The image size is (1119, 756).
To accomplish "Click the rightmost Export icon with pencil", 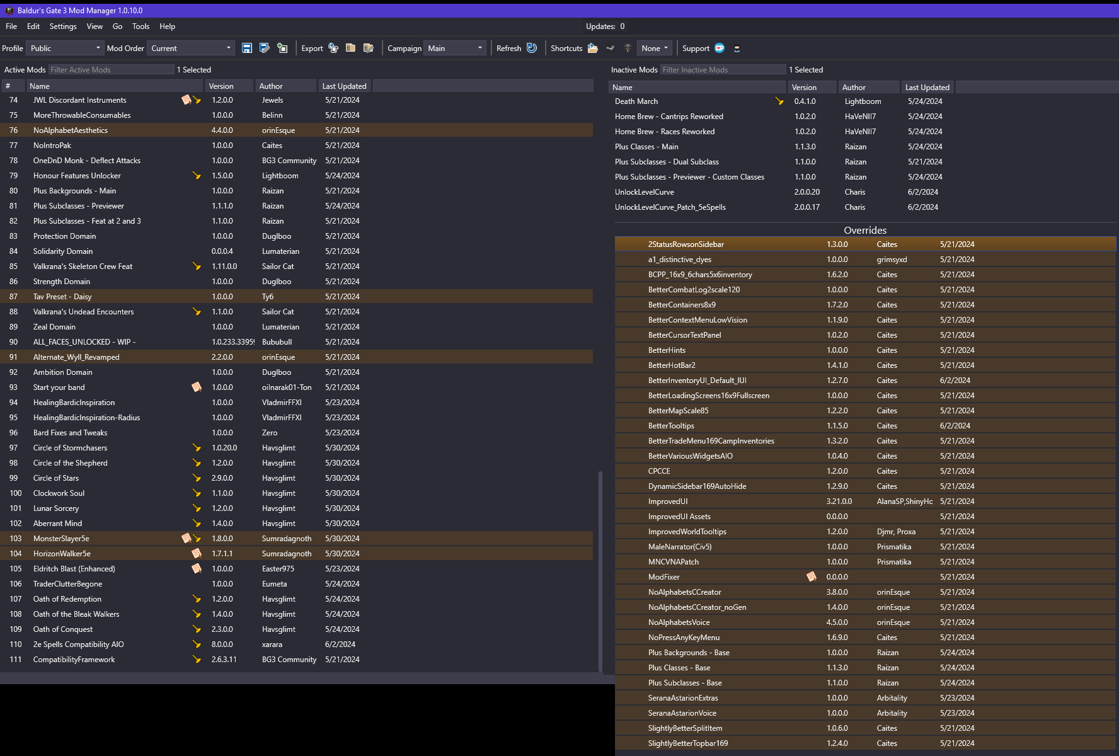I will pos(369,49).
